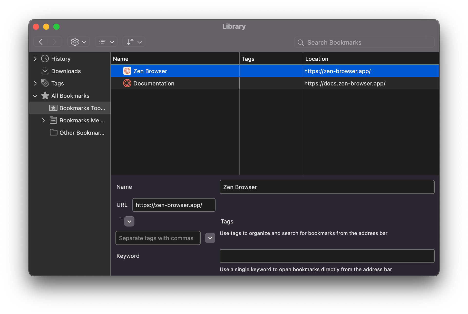Viewport: 468px width, 314px height.
Task: Edit the bookmark URL field
Action: pyautogui.click(x=174, y=205)
